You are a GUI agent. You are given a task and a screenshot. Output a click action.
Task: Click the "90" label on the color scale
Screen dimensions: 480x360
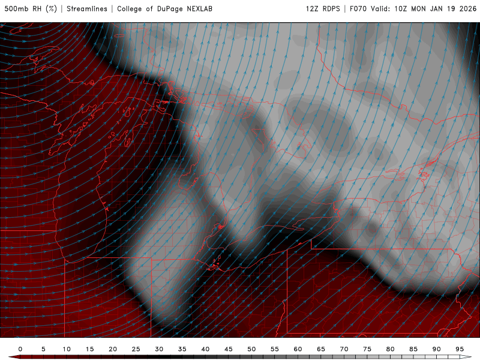(437, 349)
